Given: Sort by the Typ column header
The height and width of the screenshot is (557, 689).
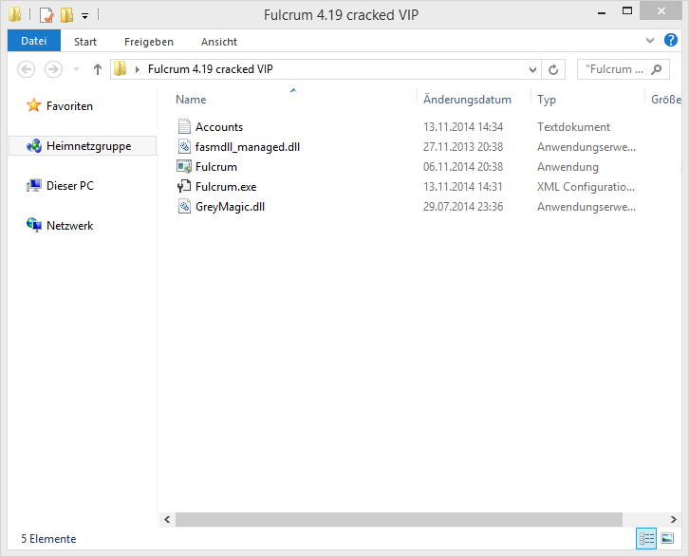Looking at the screenshot, I should 547,100.
